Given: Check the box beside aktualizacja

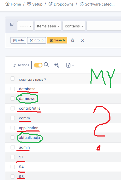Looking at the screenshot, I should 13,138.
